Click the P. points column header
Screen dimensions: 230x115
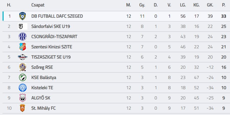pos(224,5)
